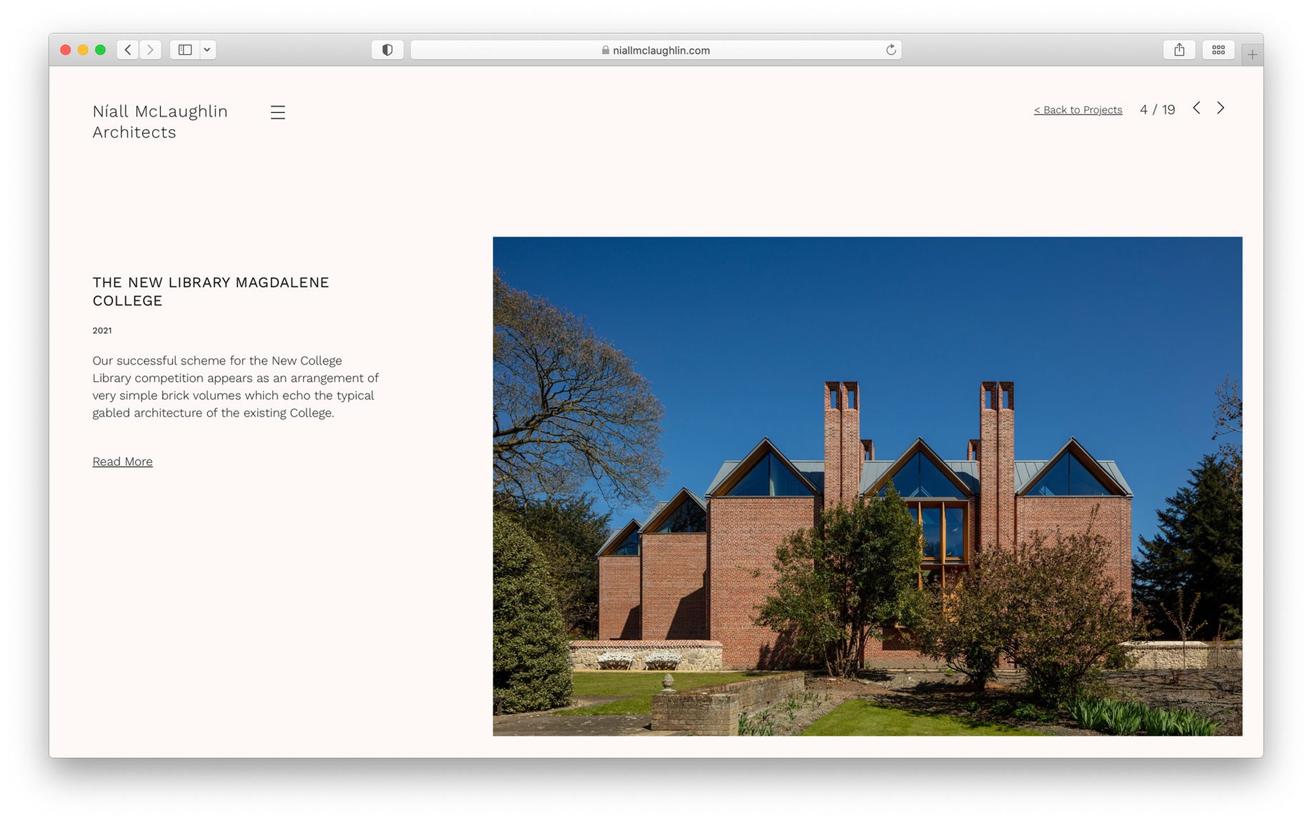
Task: Go to the next project arrow
Action: 1220,108
